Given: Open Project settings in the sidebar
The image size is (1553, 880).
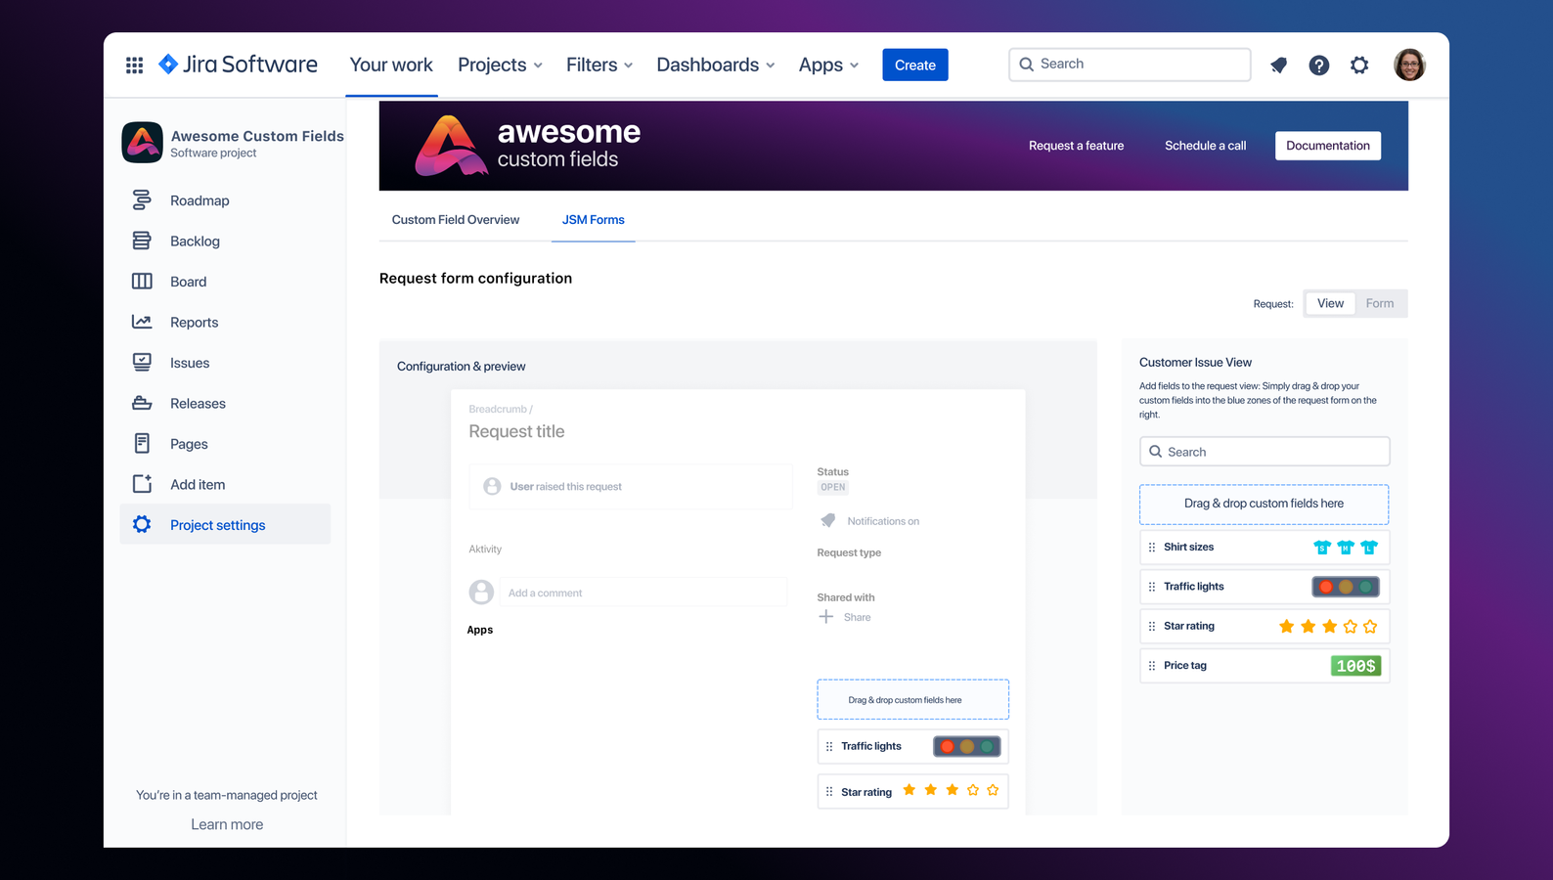Looking at the screenshot, I should [x=225, y=525].
